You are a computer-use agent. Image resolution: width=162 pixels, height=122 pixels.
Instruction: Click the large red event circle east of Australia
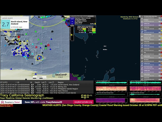tap(48, 45)
